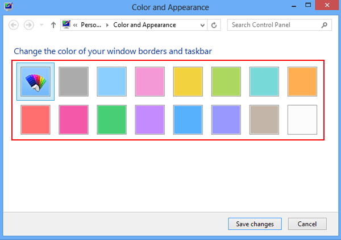The width and height of the screenshot is (341, 240).
Task: Select the automatic color fan swatch
Action: [35, 81]
